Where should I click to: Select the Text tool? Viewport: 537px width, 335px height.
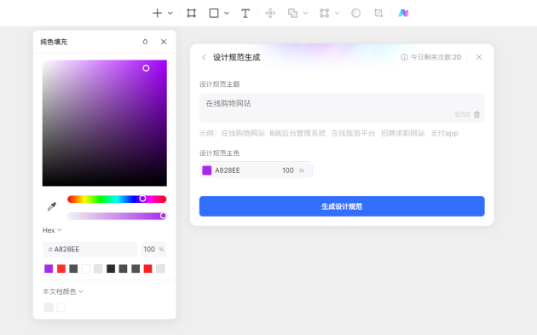click(245, 14)
